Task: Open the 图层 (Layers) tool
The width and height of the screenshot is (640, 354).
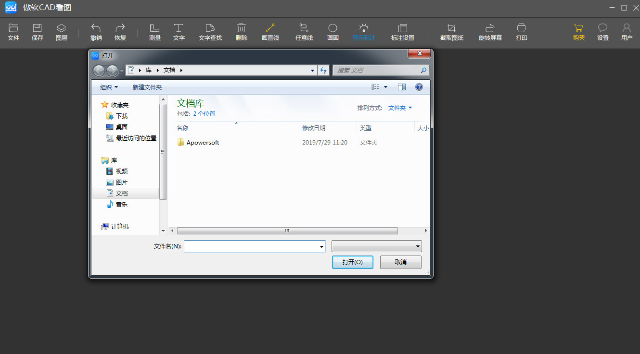Action: [62, 32]
